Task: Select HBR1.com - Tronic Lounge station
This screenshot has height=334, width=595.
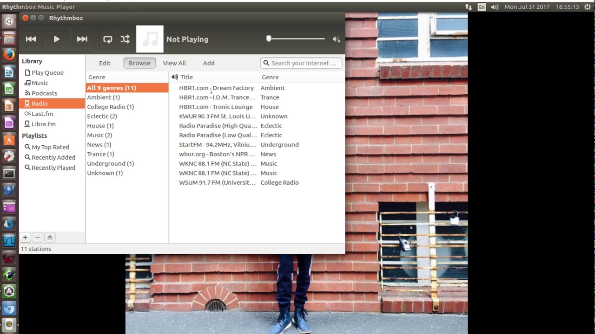Action: 258,107
